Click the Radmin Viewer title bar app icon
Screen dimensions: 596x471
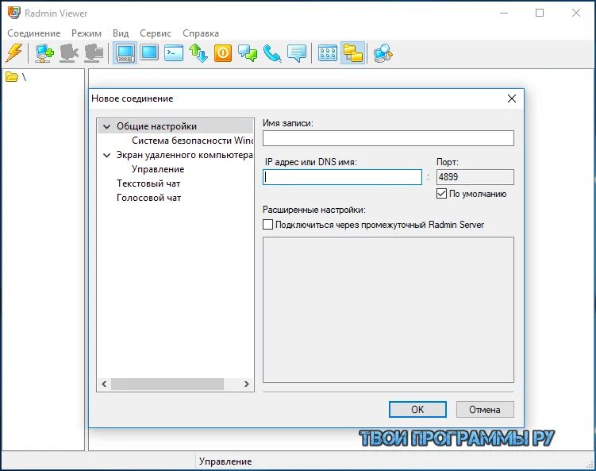click(x=14, y=13)
